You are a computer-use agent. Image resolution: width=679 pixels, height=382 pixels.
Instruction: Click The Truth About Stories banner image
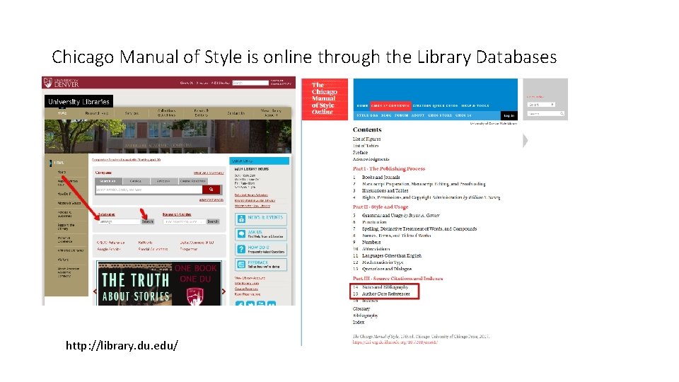(x=160, y=283)
